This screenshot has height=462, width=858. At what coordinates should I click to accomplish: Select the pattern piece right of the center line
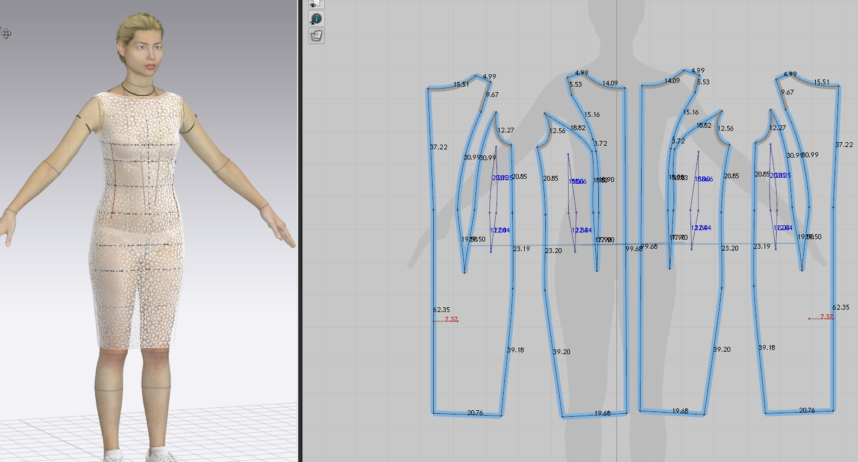coord(681,337)
